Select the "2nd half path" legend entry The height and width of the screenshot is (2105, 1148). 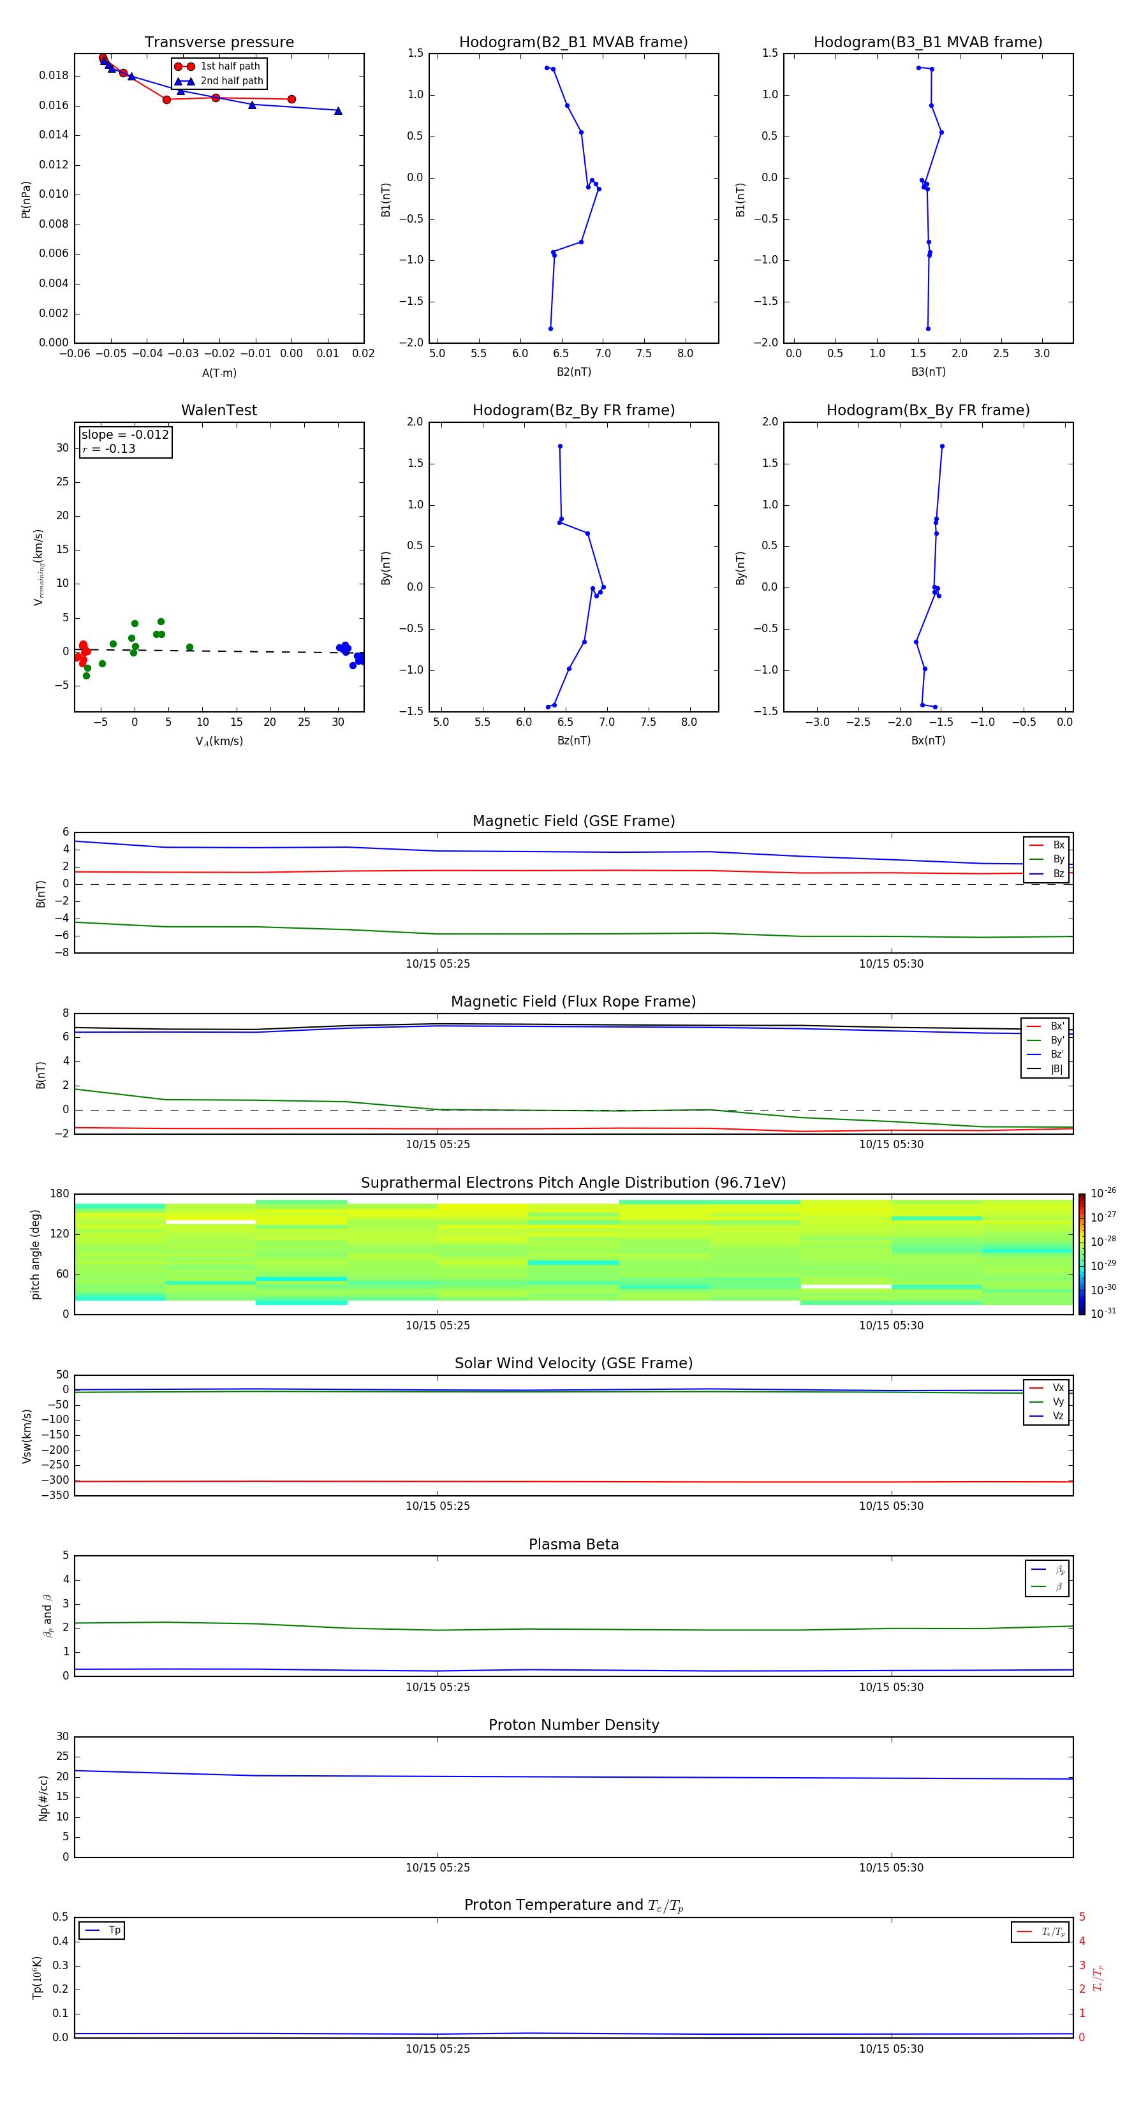pyautogui.click(x=220, y=81)
